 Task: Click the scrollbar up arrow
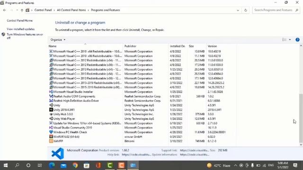301,46
